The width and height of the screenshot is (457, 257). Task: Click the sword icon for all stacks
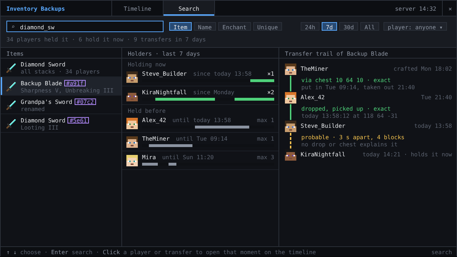[x=11, y=68]
